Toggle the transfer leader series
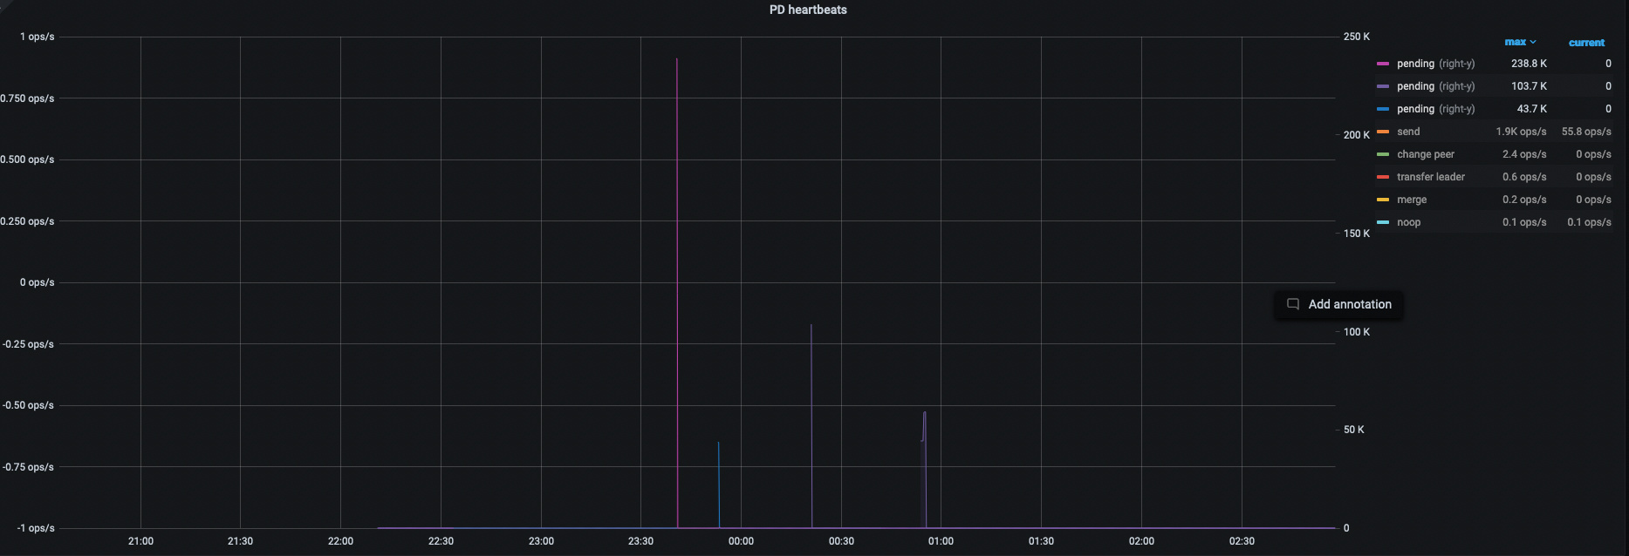This screenshot has width=1629, height=556. pos(1431,177)
